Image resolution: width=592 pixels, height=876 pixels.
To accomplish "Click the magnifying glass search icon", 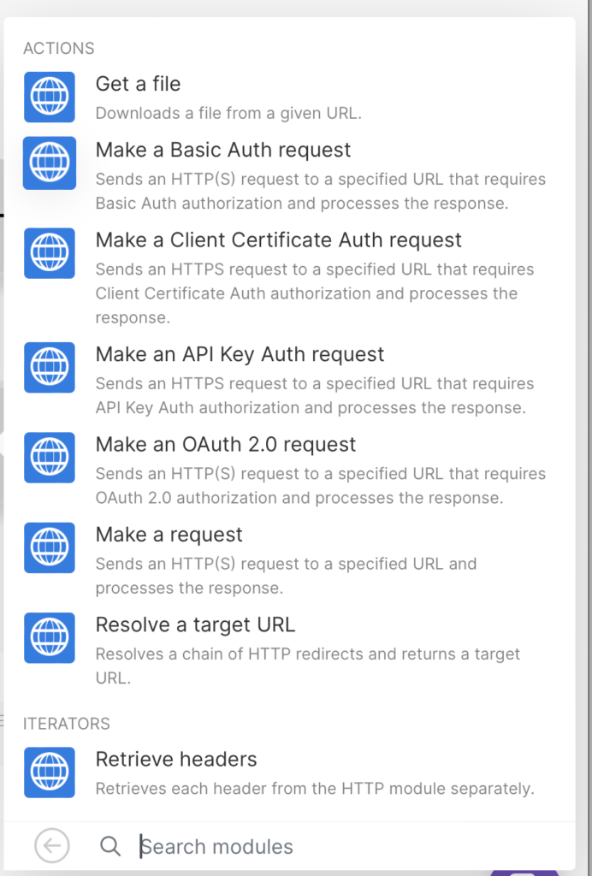I will [x=110, y=846].
